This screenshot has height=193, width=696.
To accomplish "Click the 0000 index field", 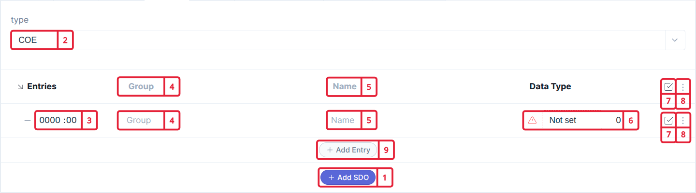I will tap(48, 120).
